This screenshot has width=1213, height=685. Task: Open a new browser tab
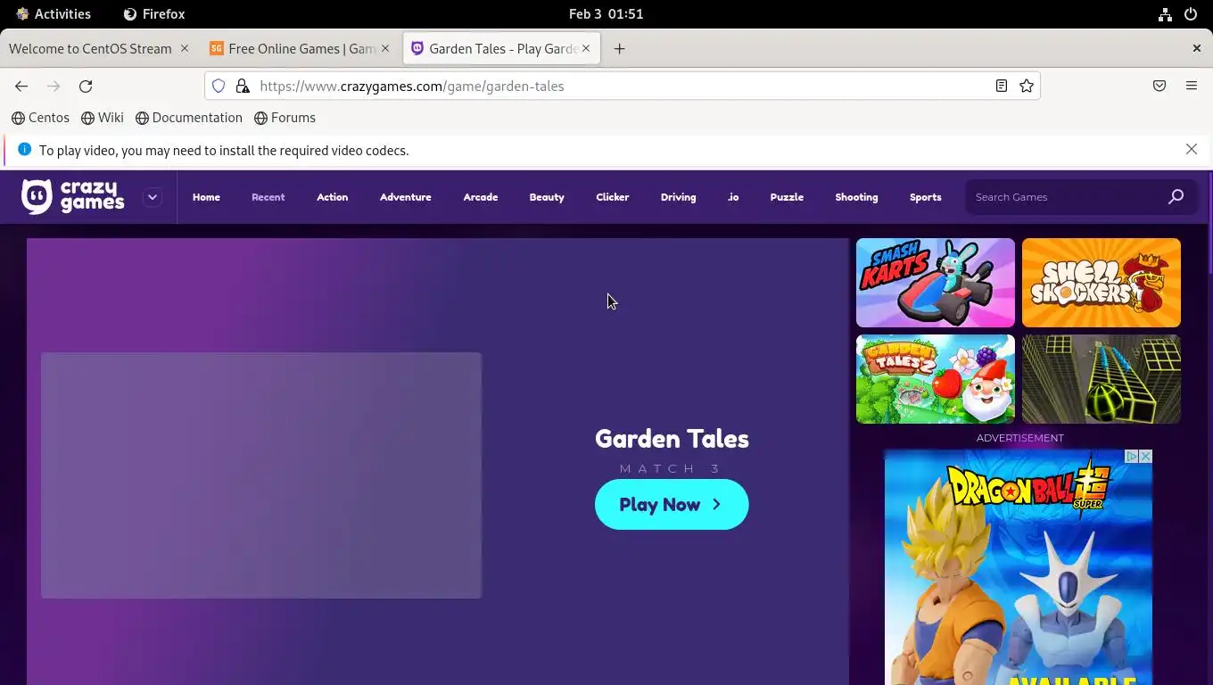pyautogui.click(x=619, y=49)
